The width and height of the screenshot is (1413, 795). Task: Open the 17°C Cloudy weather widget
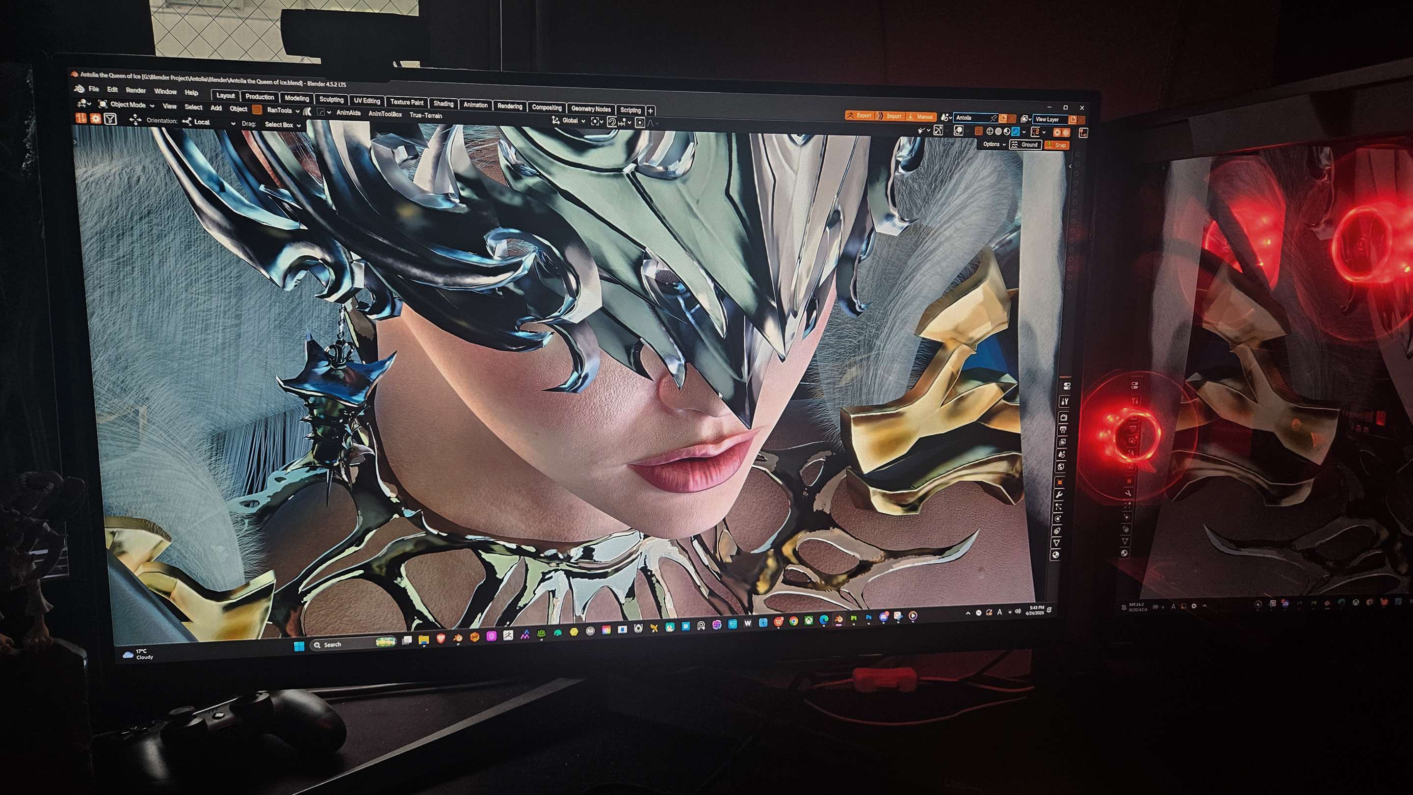[138, 654]
